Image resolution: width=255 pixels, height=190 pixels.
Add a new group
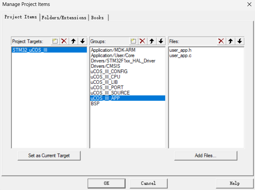pos(133,41)
